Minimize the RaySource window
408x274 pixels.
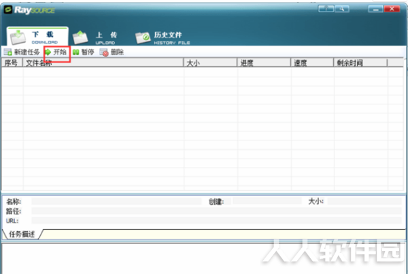pyautogui.click(x=375, y=9)
